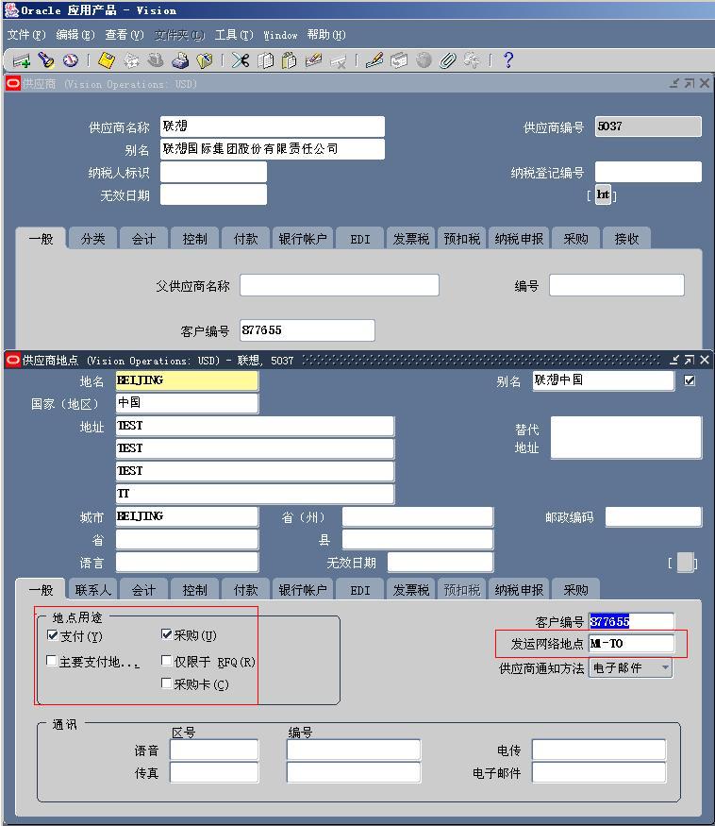Click the Attachments paperclip icon

click(447, 60)
